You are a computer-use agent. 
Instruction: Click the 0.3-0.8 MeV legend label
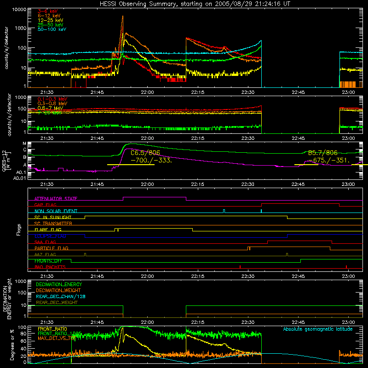(52, 103)
